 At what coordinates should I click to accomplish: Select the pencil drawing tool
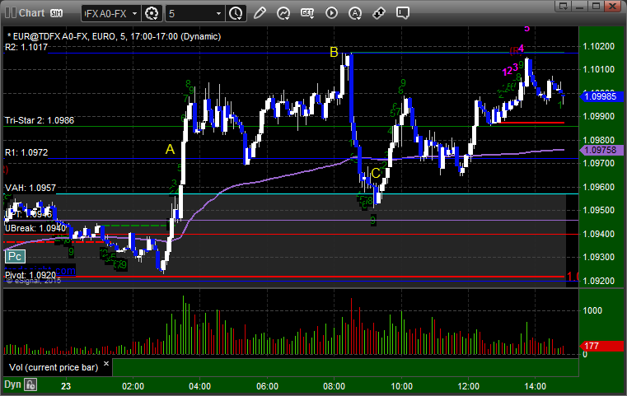(x=260, y=13)
